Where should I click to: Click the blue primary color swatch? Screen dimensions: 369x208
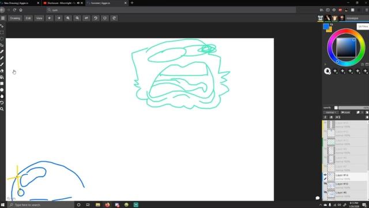tap(326, 27)
